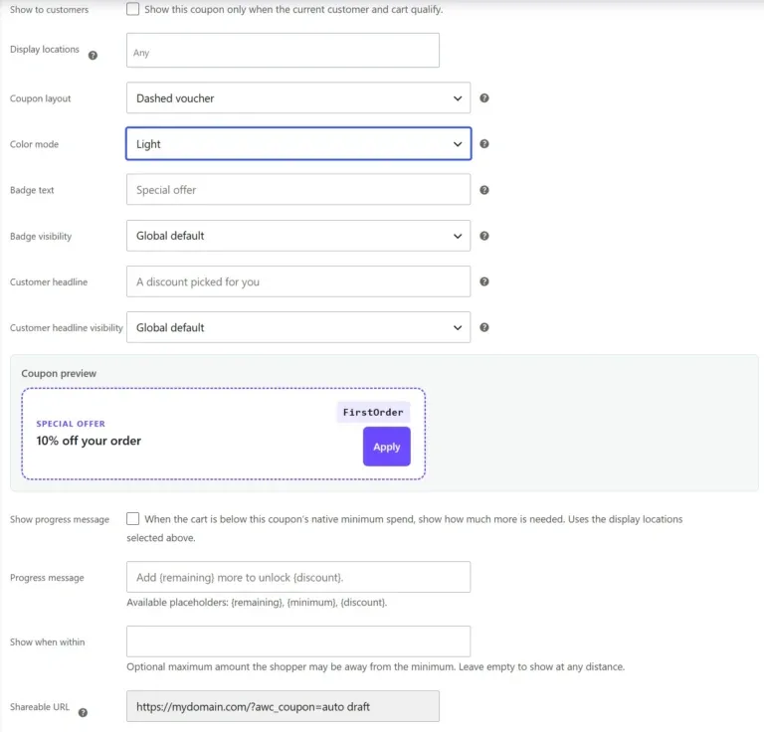Open the Coupon layout dropdown
This screenshot has width=764, height=732.
298,97
